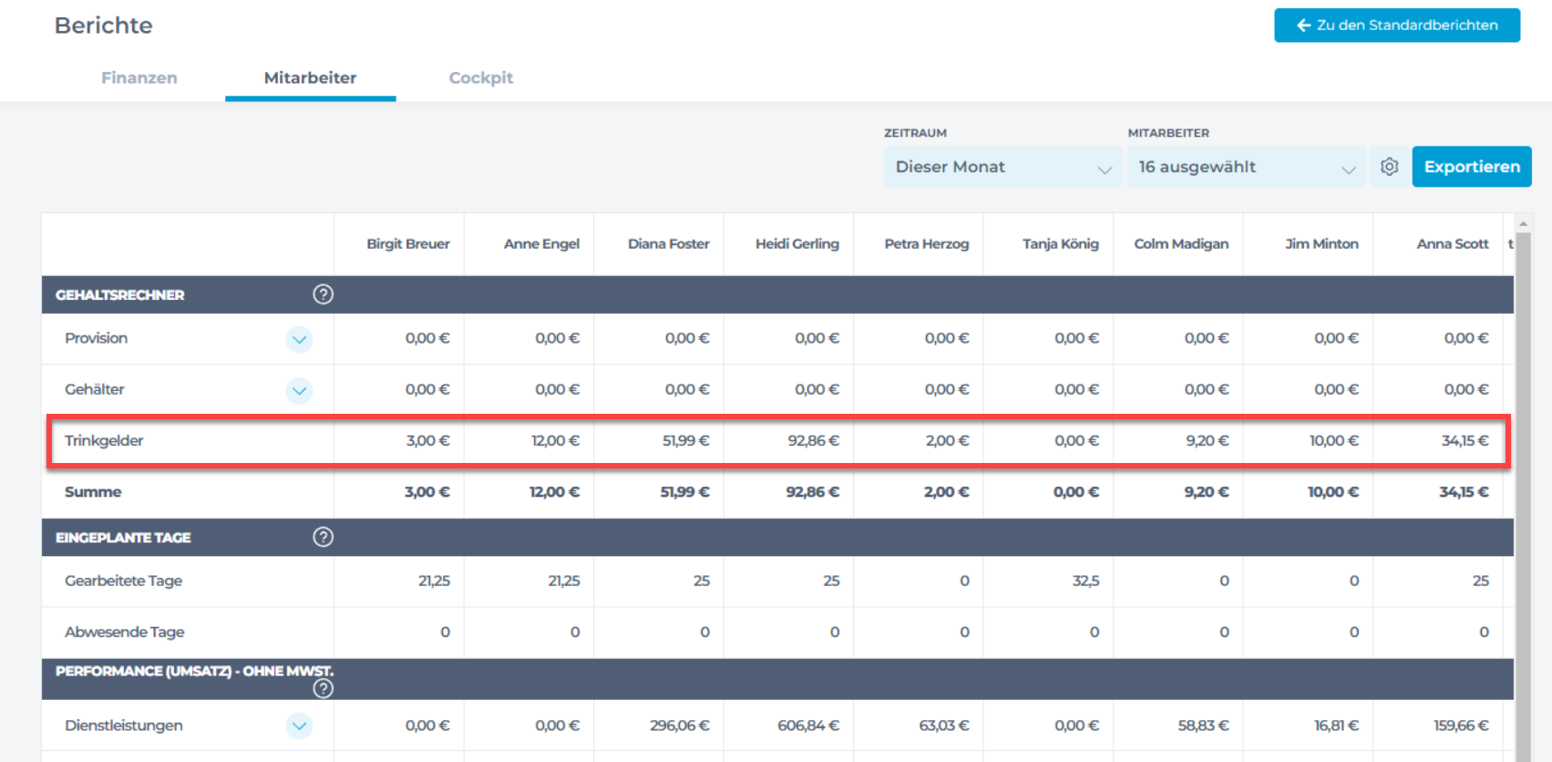Image resolution: width=1552 pixels, height=762 pixels.
Task: Select the Colm Madigan column header
Action: tap(1181, 243)
